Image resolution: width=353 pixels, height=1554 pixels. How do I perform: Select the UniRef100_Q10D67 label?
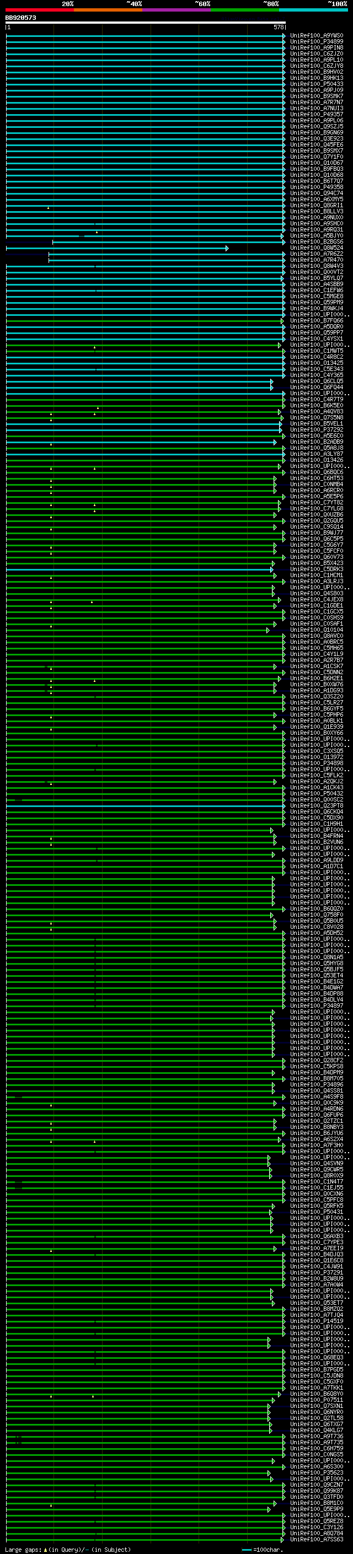click(317, 163)
